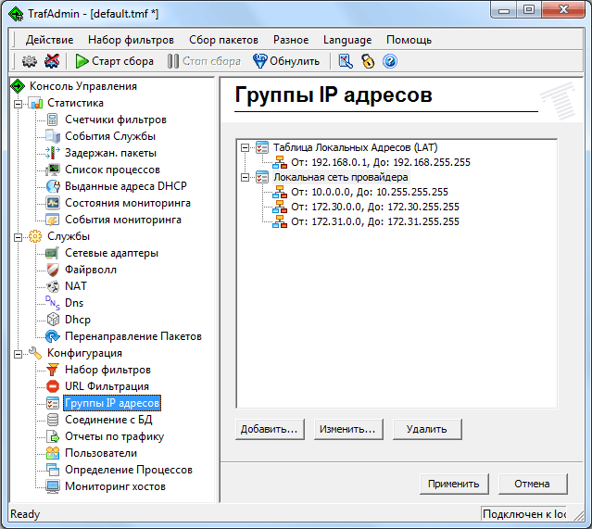
Task: Select range 172.31.0.0 to 172.31.255.255
Action: (375, 221)
